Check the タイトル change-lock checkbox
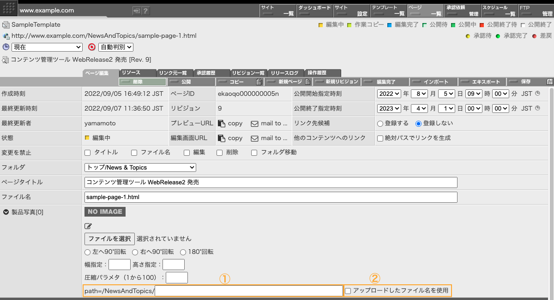Image resolution: width=554 pixels, height=300 pixels. tap(88, 153)
